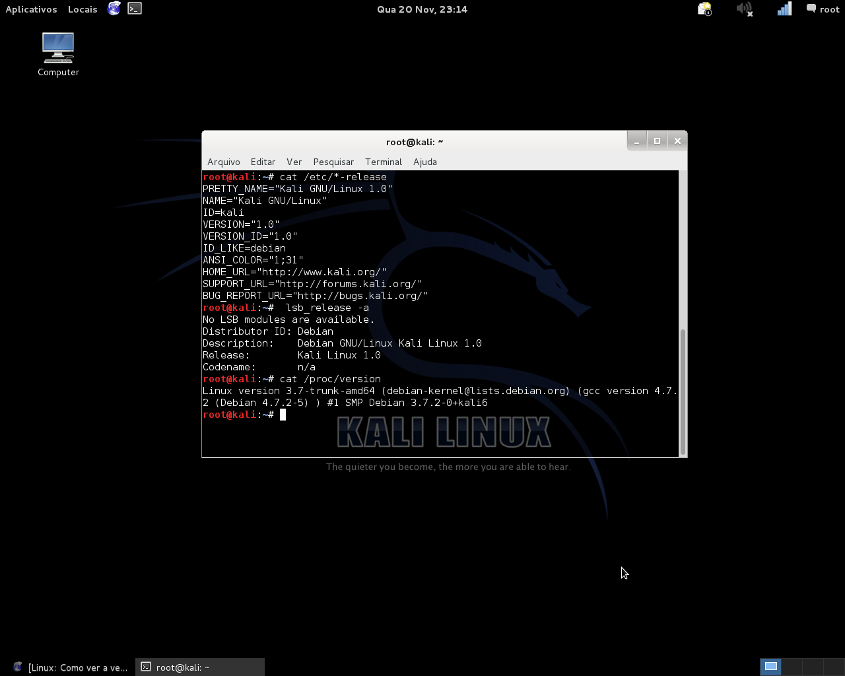Click the 'lsb_release -a' command text

pyautogui.click(x=327, y=308)
